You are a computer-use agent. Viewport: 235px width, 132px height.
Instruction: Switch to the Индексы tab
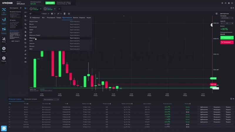click(82, 18)
